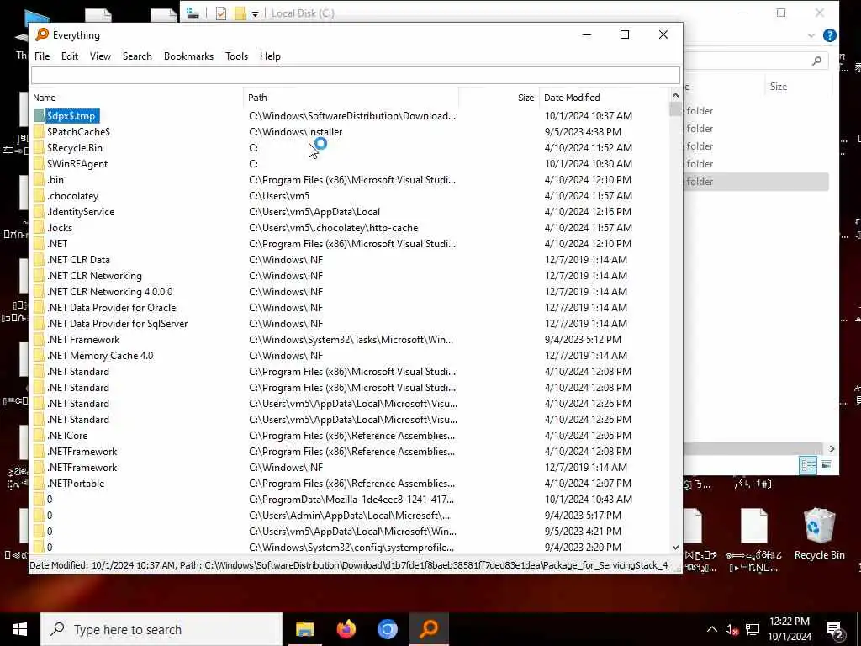
Task: Open Quick Access toolbar dropdown in Explorer
Action: pyautogui.click(x=255, y=14)
